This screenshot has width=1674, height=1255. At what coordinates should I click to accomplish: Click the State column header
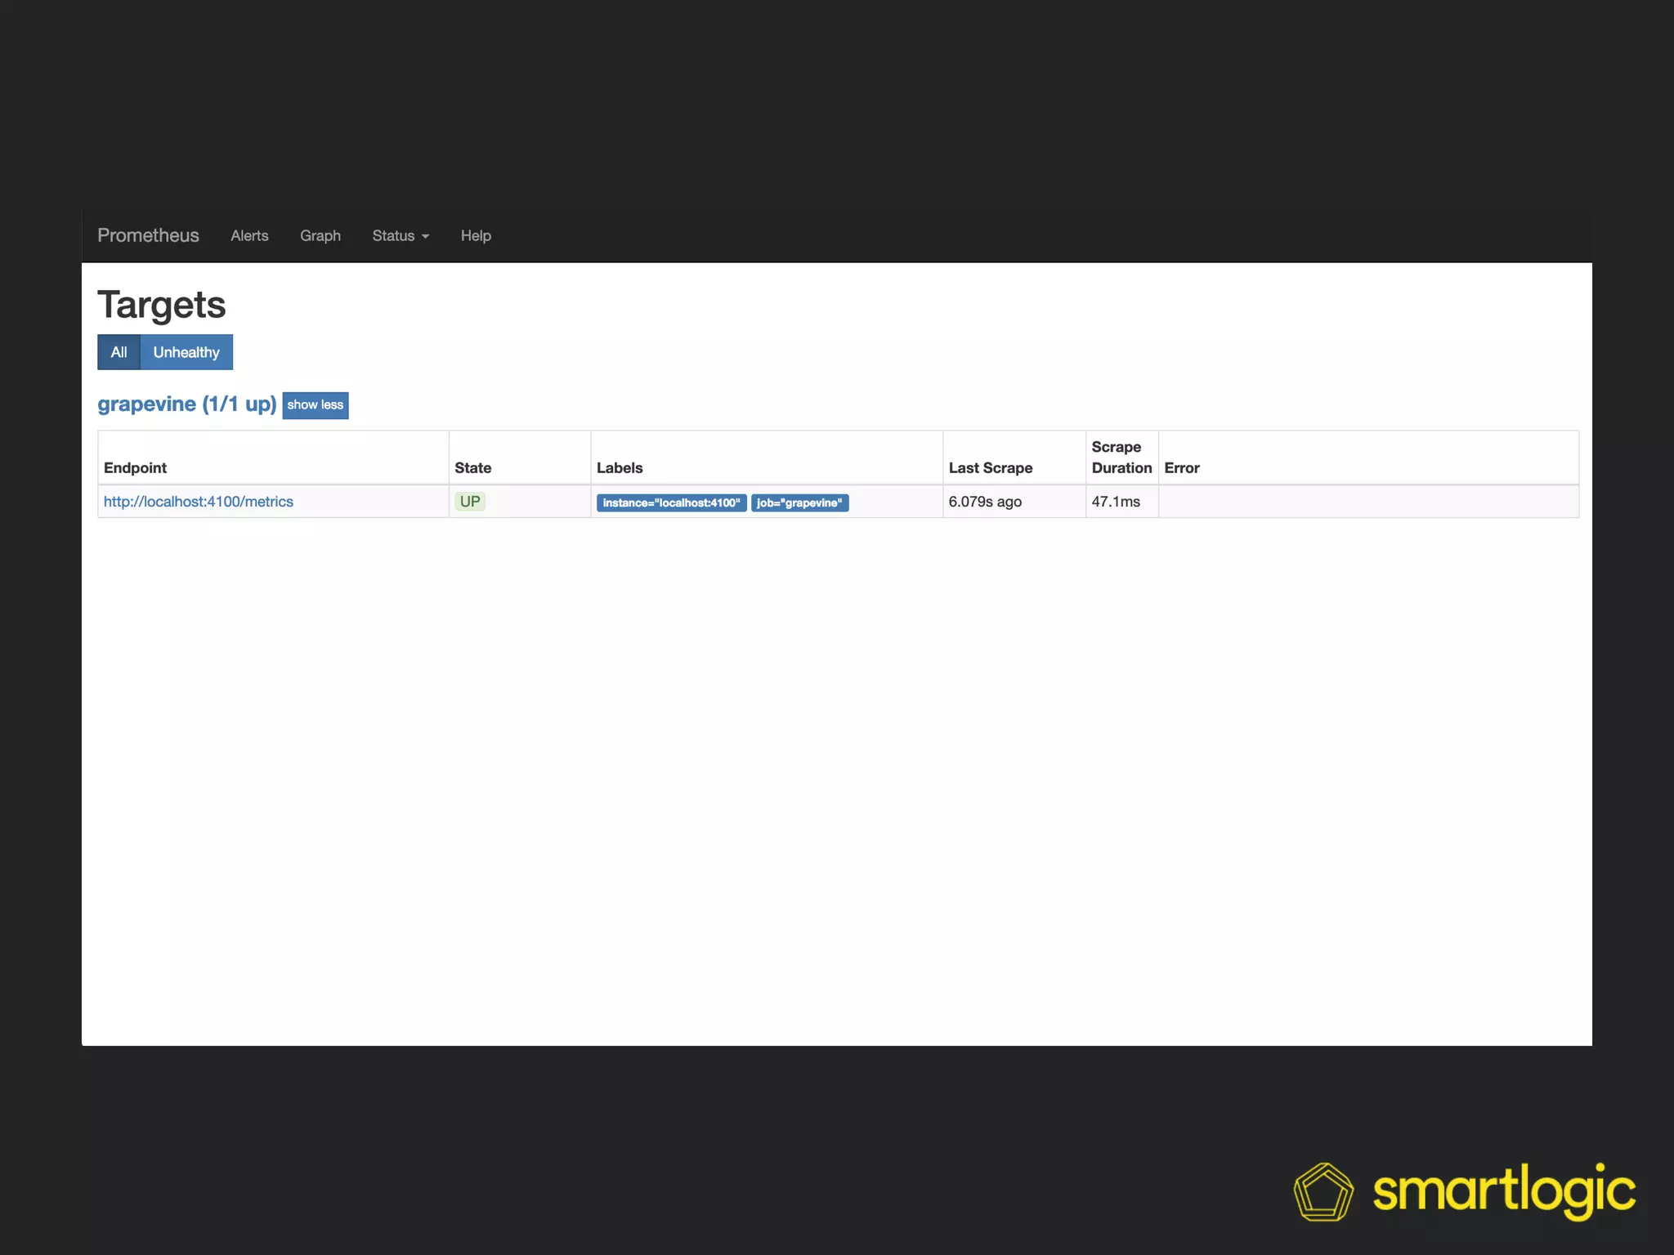[472, 467]
